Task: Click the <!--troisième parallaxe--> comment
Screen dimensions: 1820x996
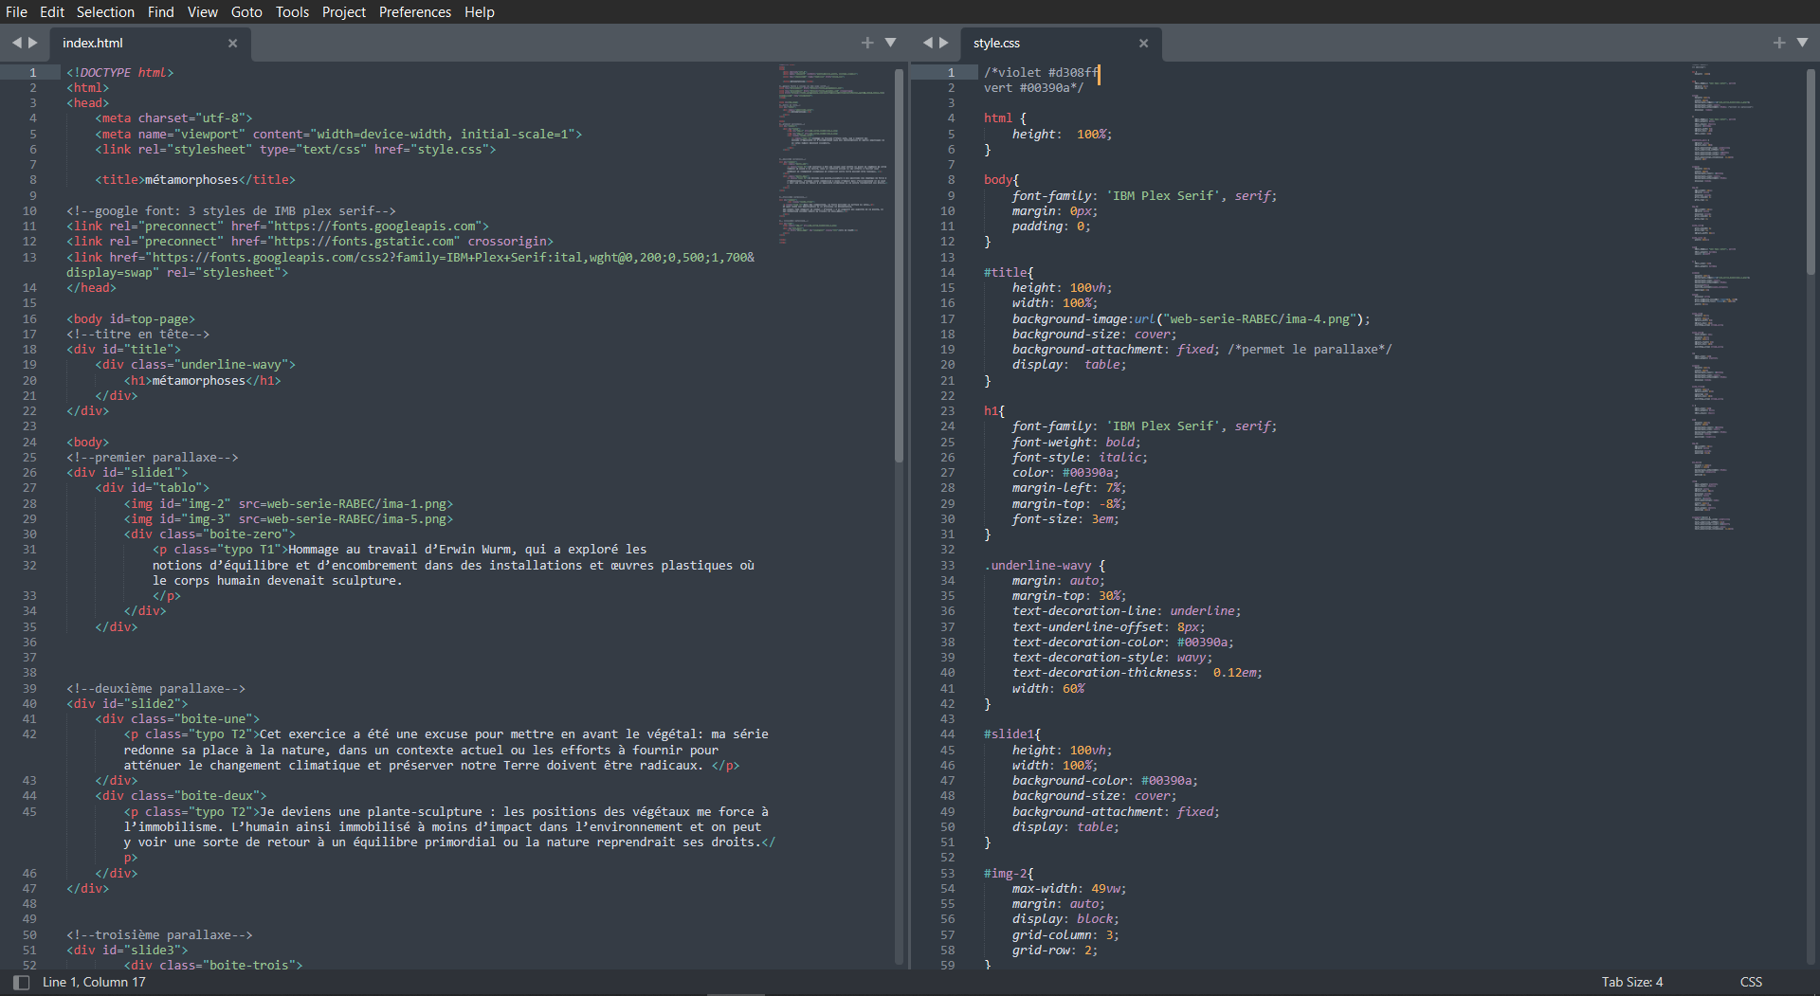Action: click(159, 934)
